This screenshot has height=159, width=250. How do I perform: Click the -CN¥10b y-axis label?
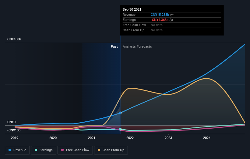(x=14, y=130)
